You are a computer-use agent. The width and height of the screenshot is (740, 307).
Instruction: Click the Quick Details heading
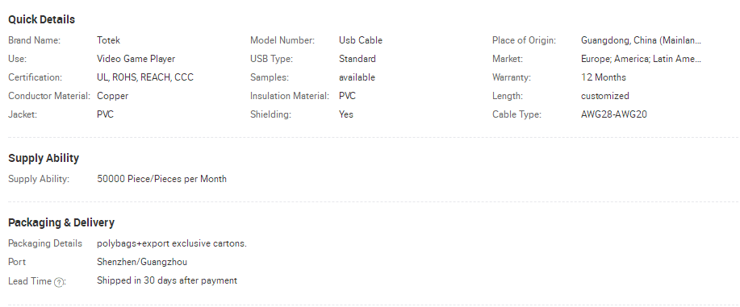pos(41,20)
